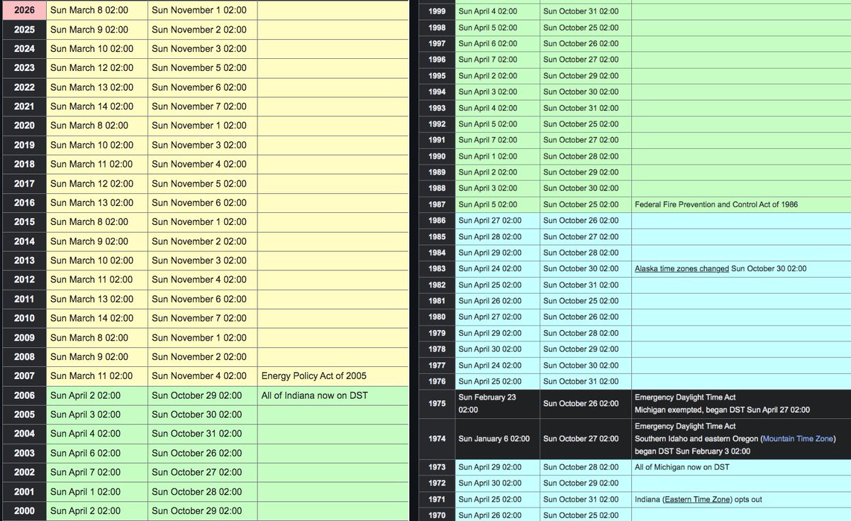Click 'Sun November 1 02:00' in 2020 row
This screenshot has height=521, width=851.
click(x=199, y=126)
